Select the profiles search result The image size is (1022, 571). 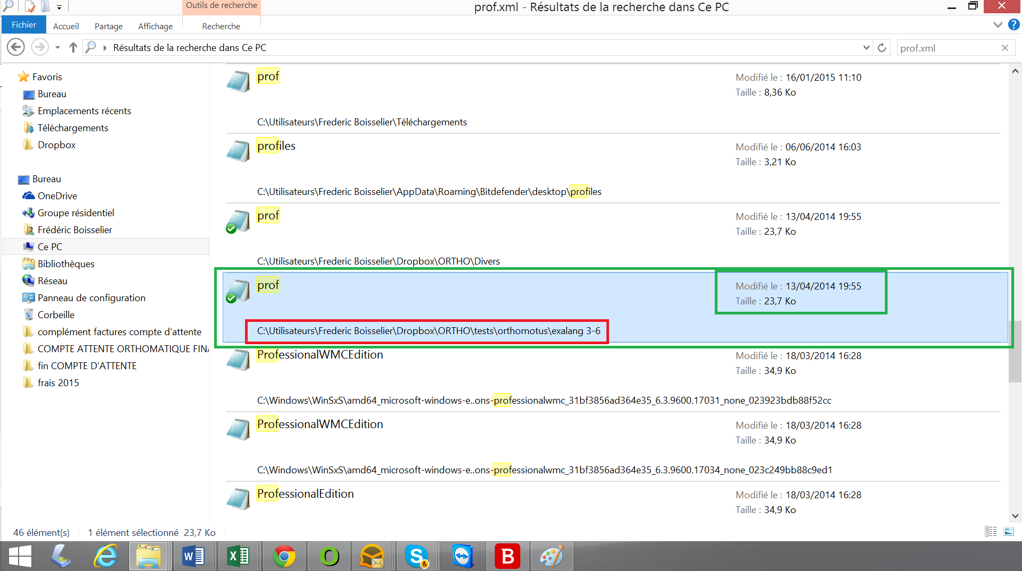(x=276, y=146)
